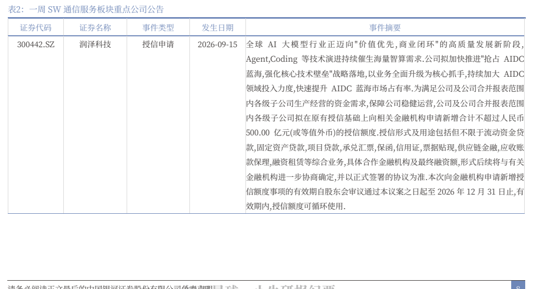The image size is (533, 289).
Task: Click the security code cell '300442.SZ'
Action: pos(36,45)
